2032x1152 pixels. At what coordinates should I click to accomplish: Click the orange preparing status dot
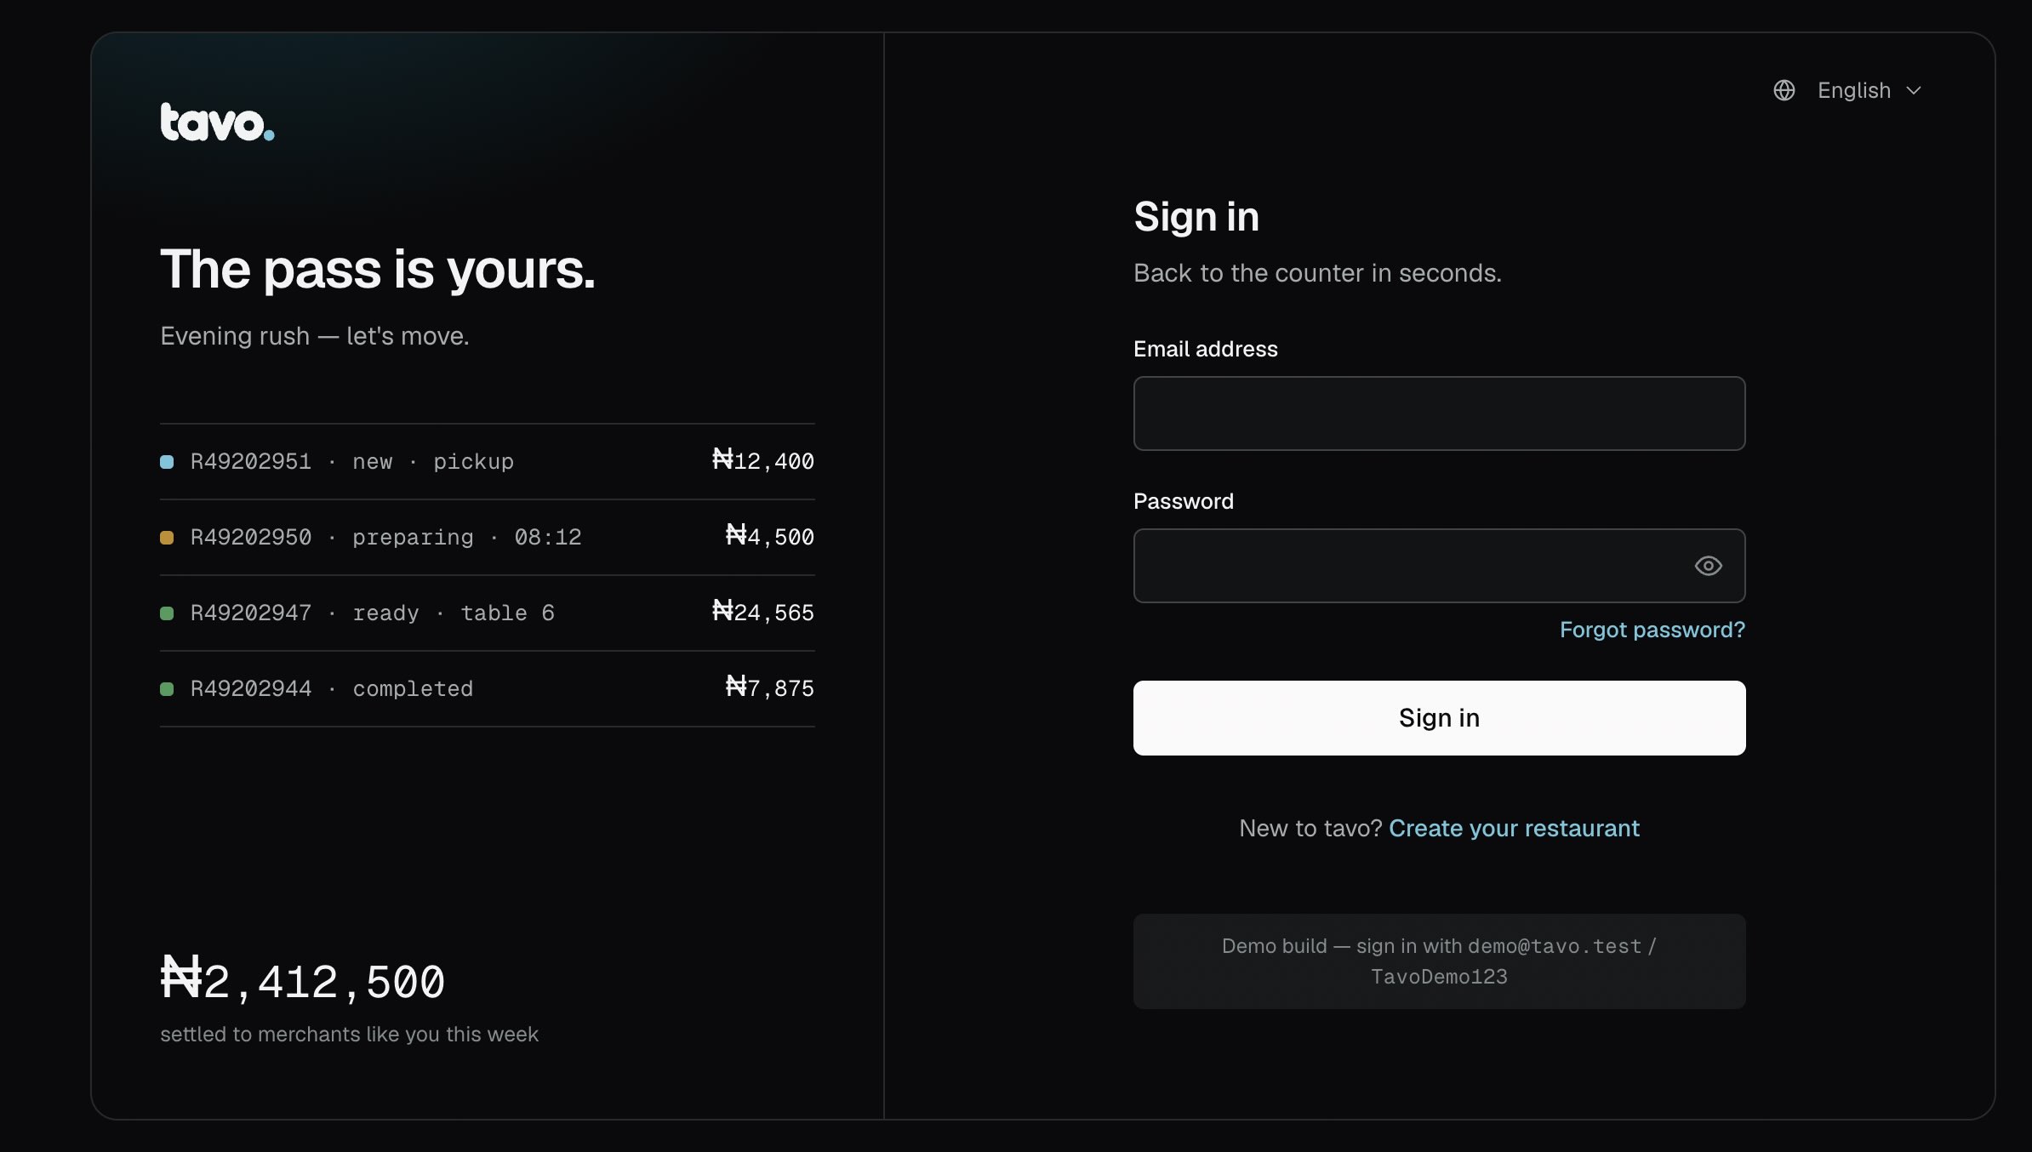pos(167,538)
